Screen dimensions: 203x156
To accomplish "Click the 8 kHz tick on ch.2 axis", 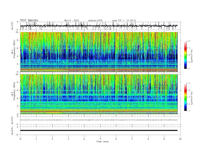I will pos(18,82).
